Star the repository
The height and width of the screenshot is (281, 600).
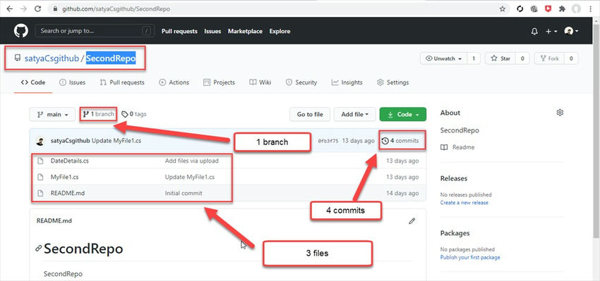pos(500,58)
